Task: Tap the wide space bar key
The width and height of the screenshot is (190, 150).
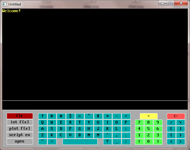Action: pos(80,142)
